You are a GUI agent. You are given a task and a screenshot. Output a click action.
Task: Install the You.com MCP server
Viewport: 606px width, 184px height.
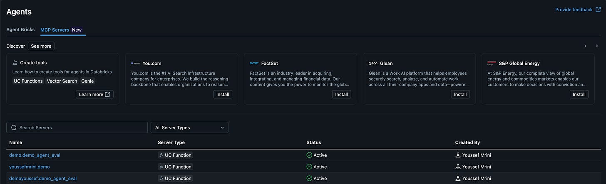click(223, 94)
